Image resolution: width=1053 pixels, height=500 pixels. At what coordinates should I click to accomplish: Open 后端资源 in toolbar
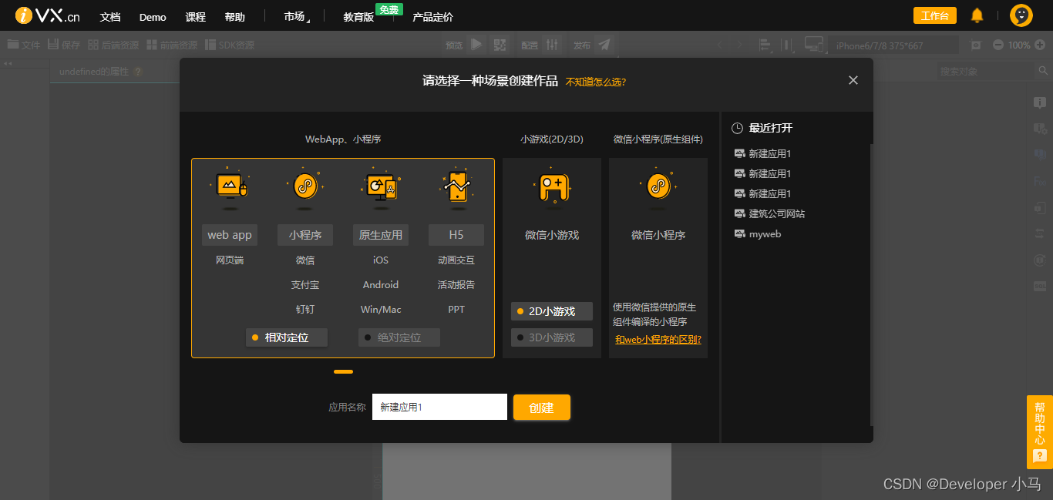coord(113,45)
